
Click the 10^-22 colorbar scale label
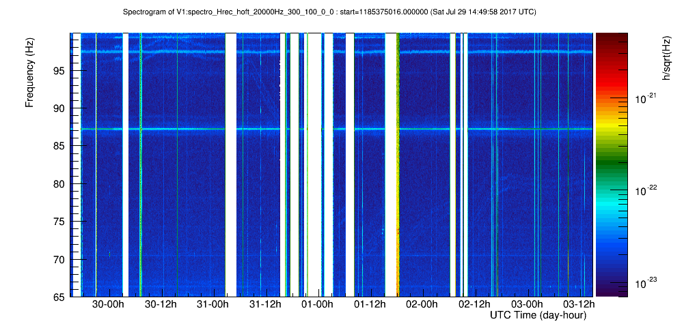click(645, 191)
